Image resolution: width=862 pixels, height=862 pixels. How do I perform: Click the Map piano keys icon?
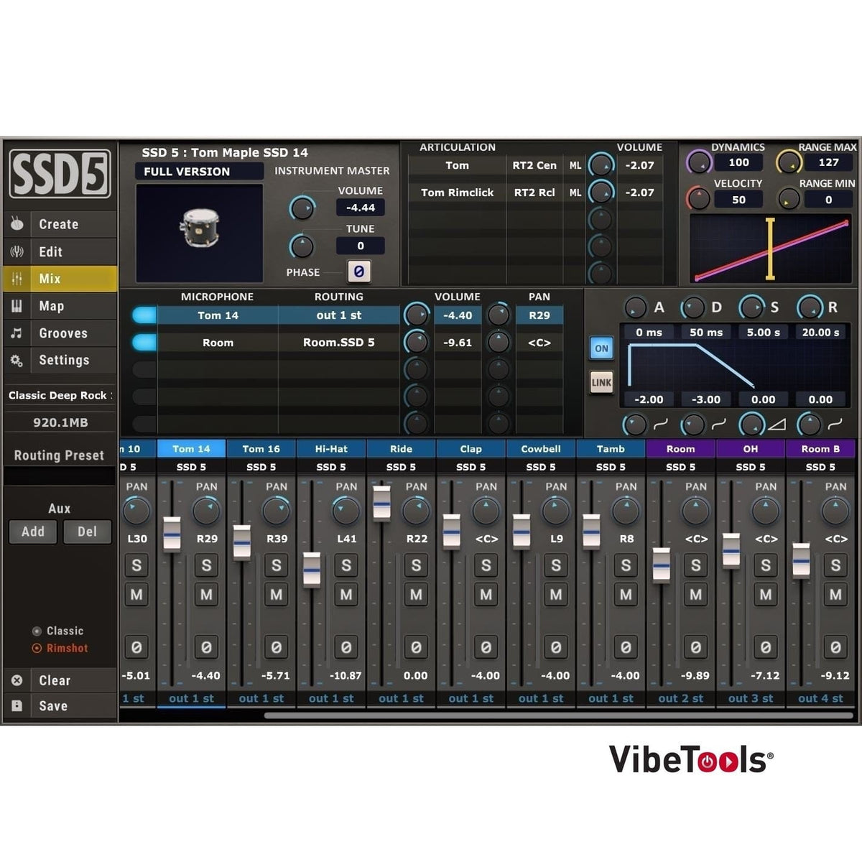click(x=17, y=306)
